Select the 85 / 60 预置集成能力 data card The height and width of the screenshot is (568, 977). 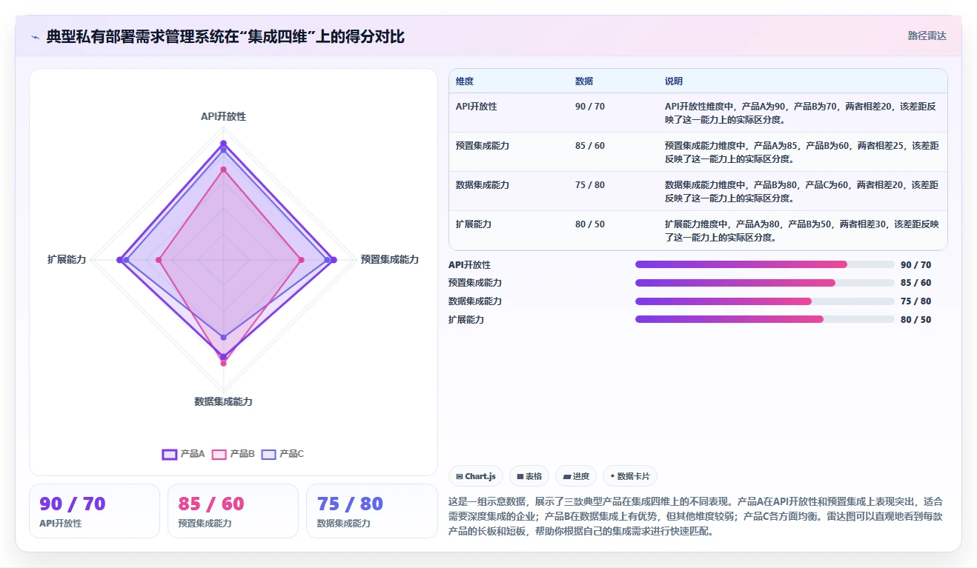(x=233, y=511)
